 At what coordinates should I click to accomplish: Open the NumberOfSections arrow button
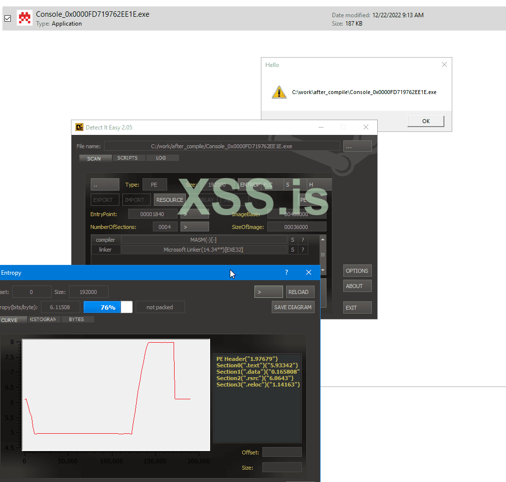pos(195,227)
